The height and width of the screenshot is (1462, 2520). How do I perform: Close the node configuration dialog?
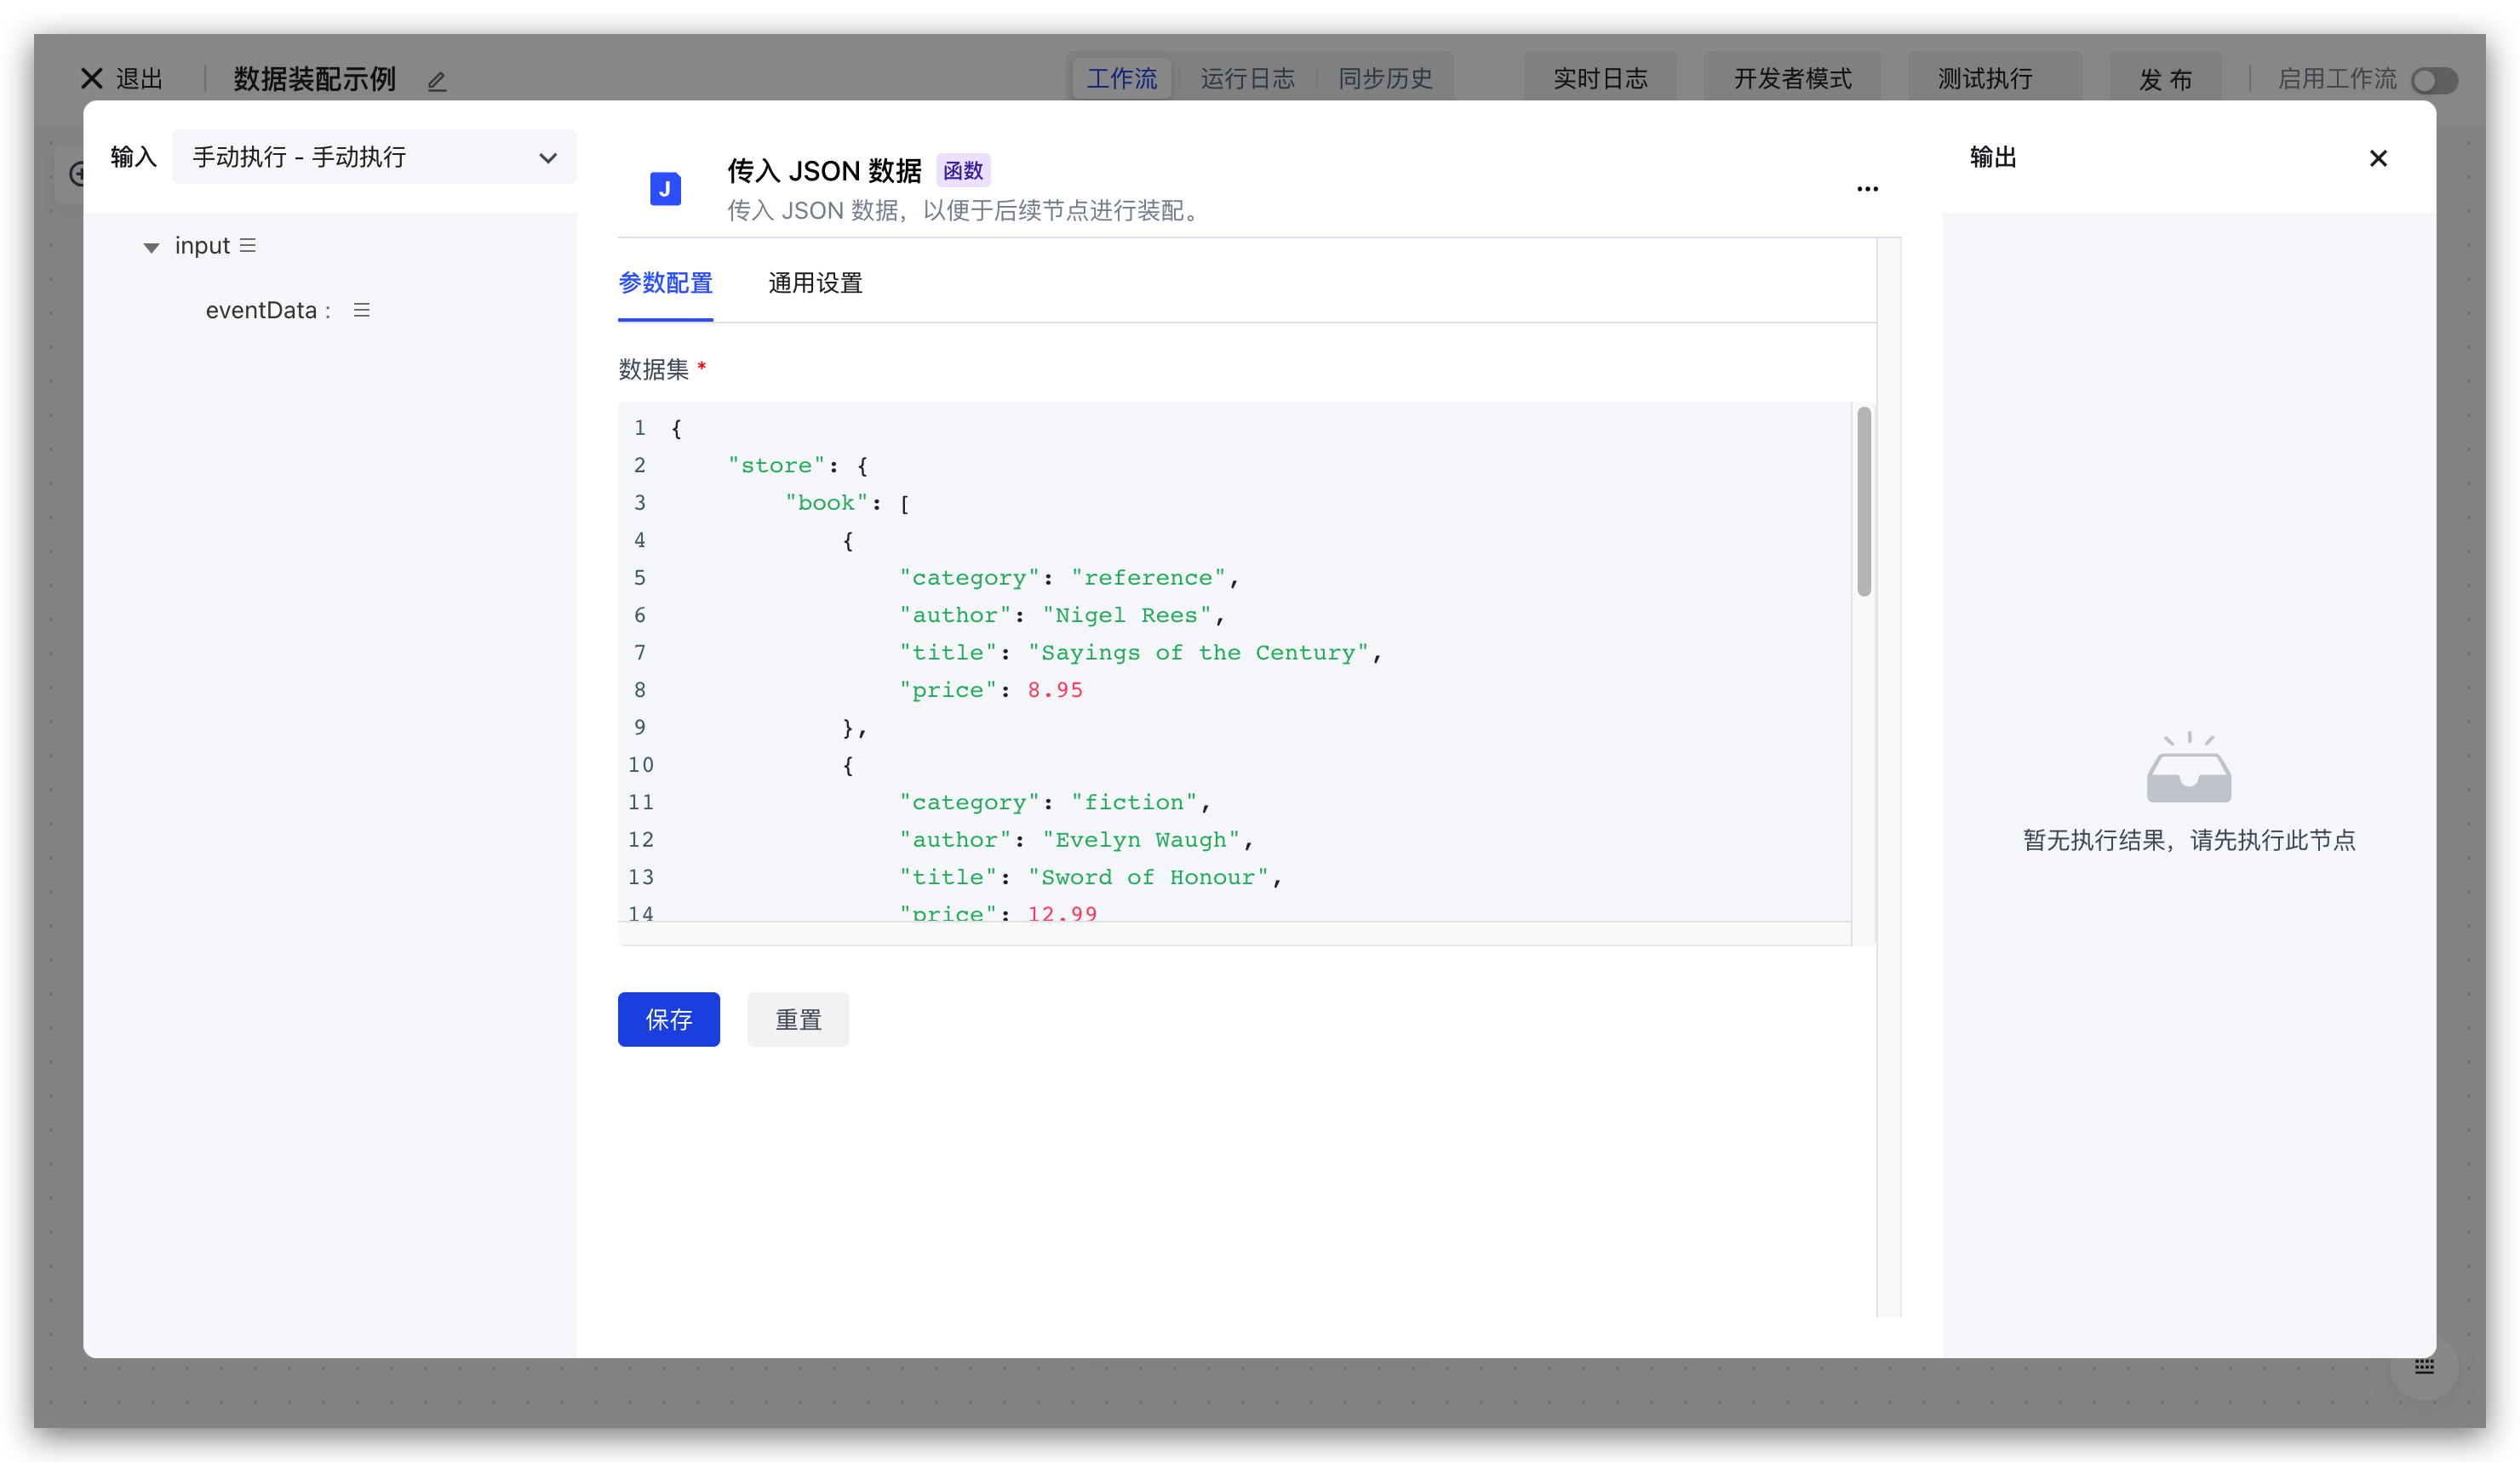(x=2377, y=159)
